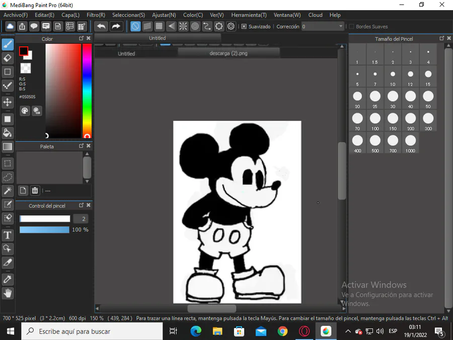
Task: Select the Brush tool
Action: pos(8,44)
